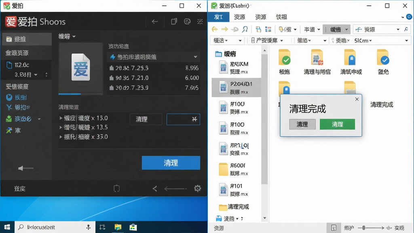Open the 缉洁 dropdown in explorer

pos(227,40)
